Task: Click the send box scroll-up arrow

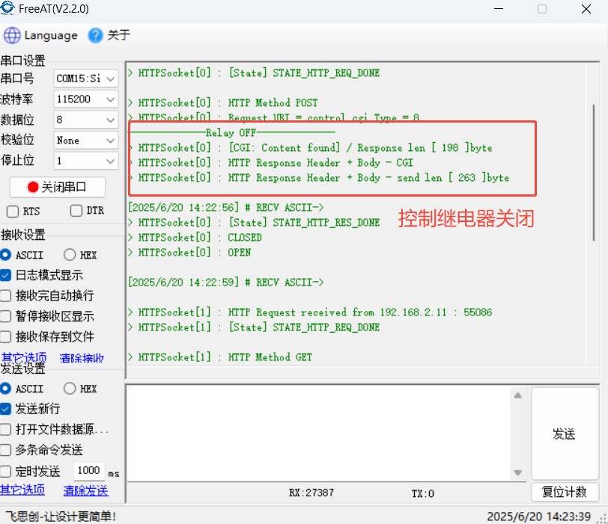Action: pyautogui.click(x=517, y=395)
